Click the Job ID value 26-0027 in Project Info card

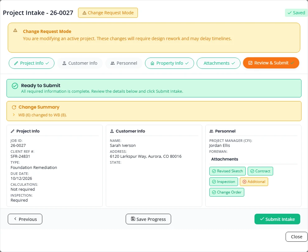point(18,146)
